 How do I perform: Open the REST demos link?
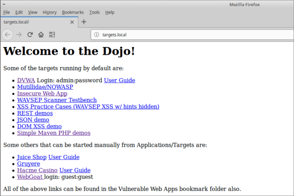pyautogui.click(x=35, y=113)
